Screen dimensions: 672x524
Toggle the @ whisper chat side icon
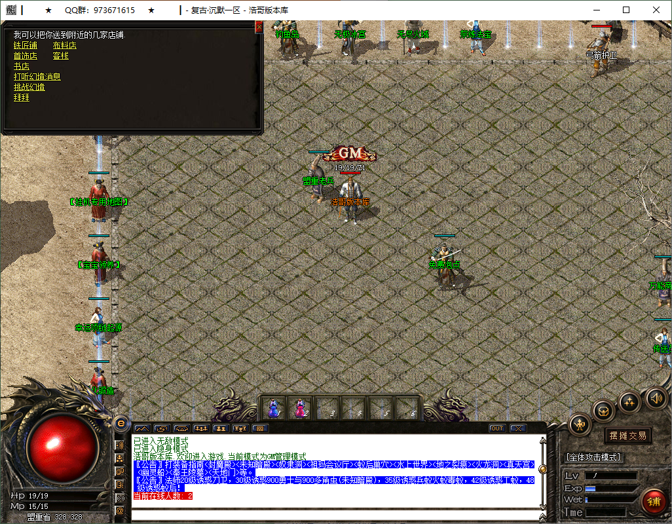[120, 511]
